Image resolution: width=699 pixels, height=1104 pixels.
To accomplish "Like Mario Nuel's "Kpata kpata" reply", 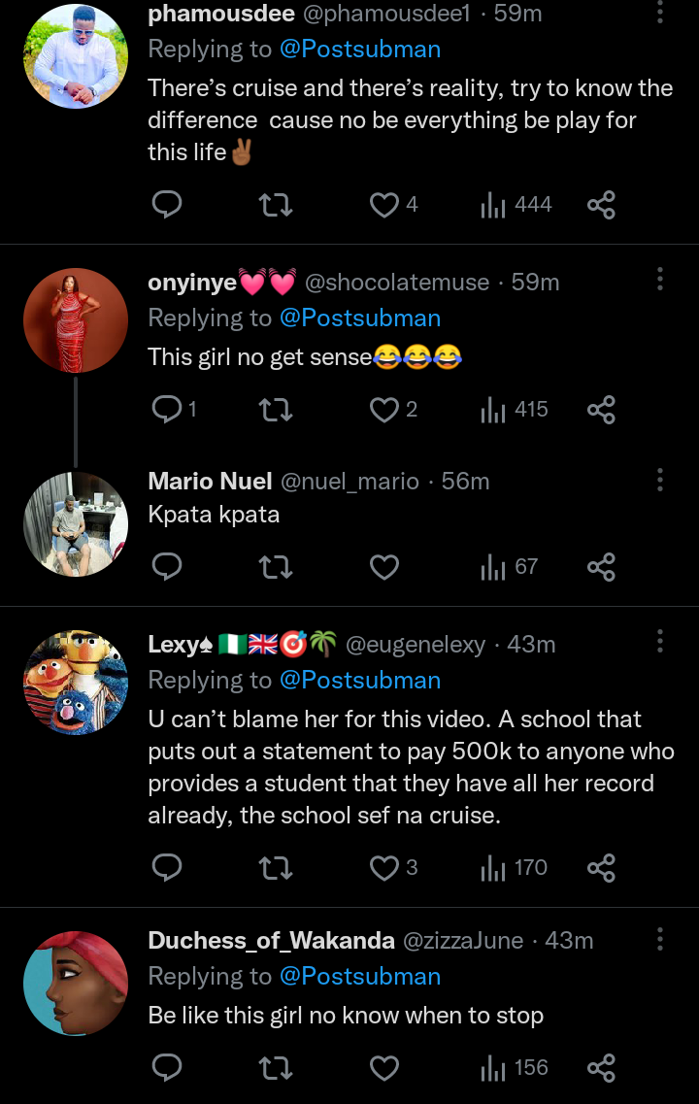I will 385,567.
